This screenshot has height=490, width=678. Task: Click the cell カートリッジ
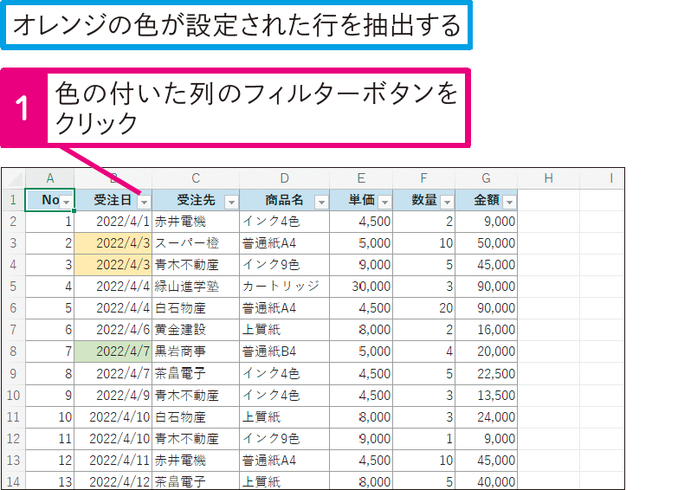(285, 287)
